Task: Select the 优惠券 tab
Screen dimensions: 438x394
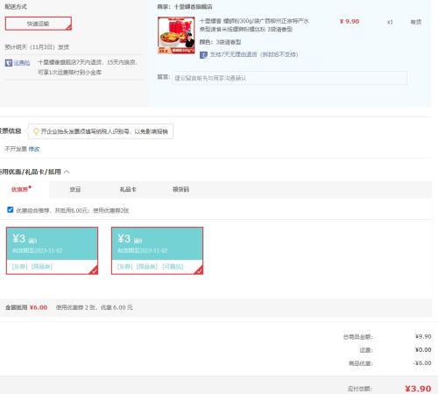Action: tap(19, 189)
